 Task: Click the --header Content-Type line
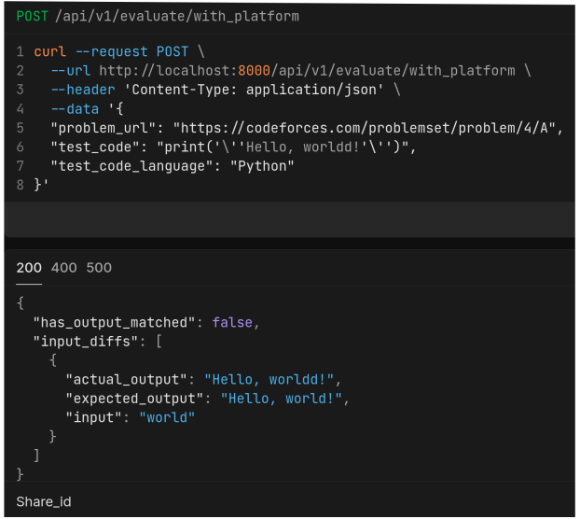coord(226,90)
